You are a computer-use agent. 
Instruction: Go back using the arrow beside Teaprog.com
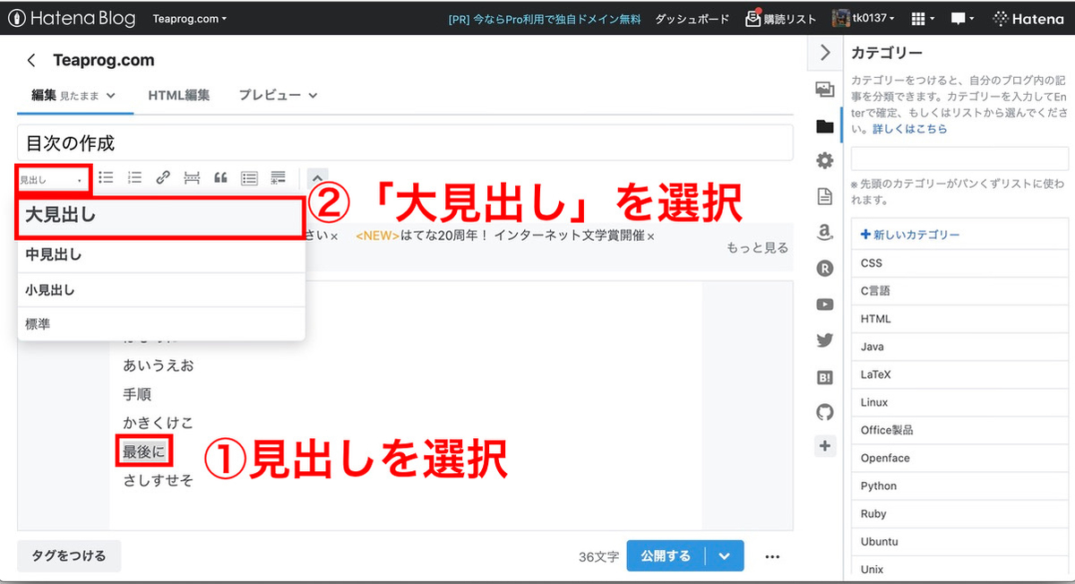(32, 60)
